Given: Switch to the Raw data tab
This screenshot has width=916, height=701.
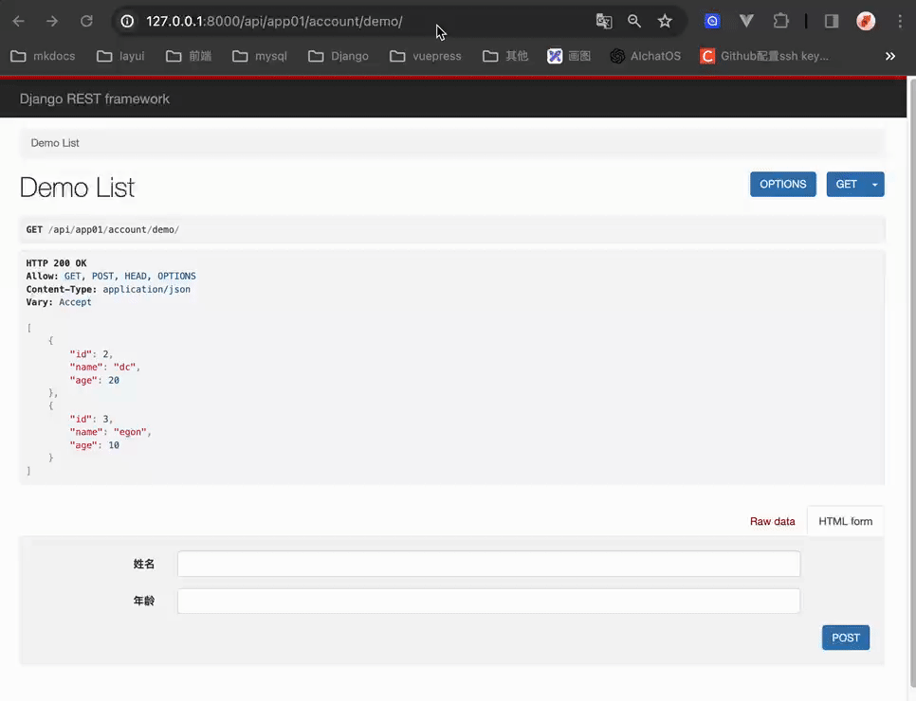Looking at the screenshot, I should (x=772, y=521).
